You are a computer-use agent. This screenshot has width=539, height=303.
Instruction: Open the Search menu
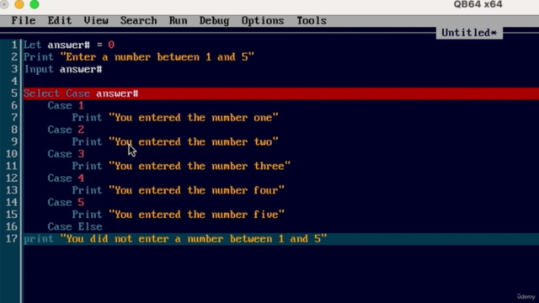(138, 20)
